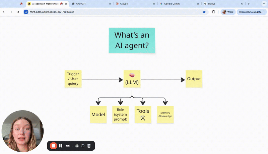Delete the recording using trash icon
This screenshot has height=154, width=268.
89,146
